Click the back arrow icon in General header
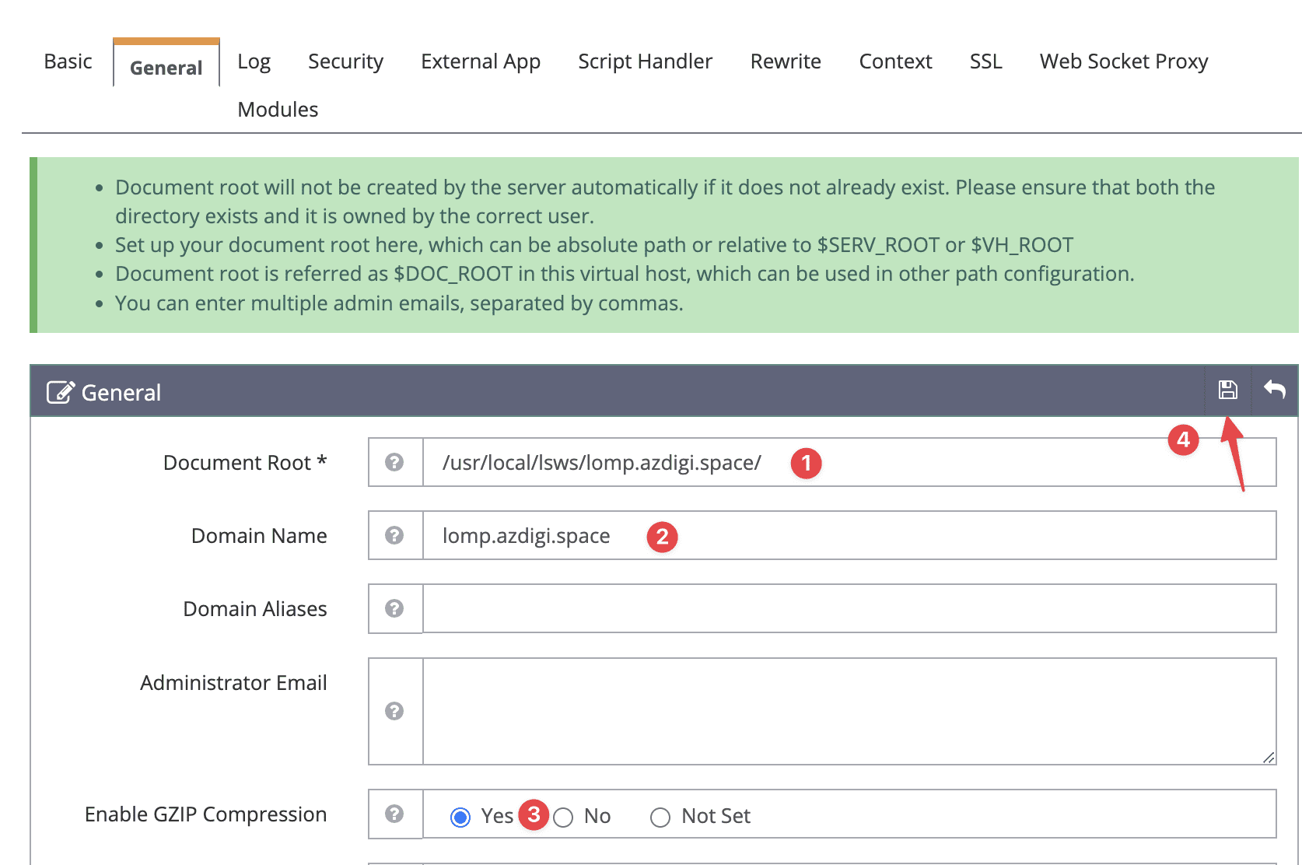The image size is (1302, 865). click(1275, 390)
